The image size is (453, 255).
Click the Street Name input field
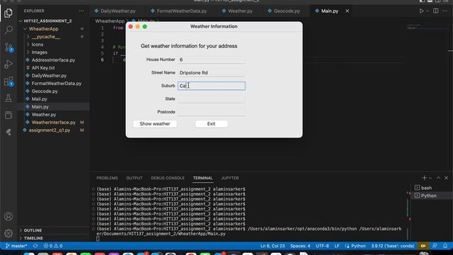pos(212,73)
